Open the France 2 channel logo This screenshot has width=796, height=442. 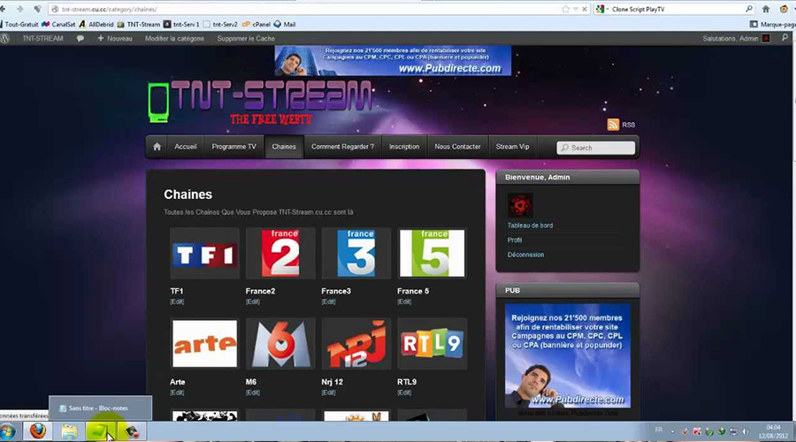(x=280, y=254)
